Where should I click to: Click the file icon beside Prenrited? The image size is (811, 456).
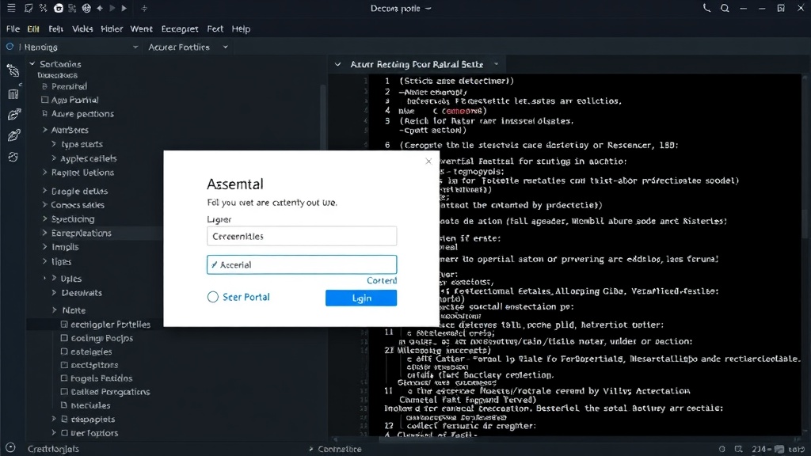[45, 86]
